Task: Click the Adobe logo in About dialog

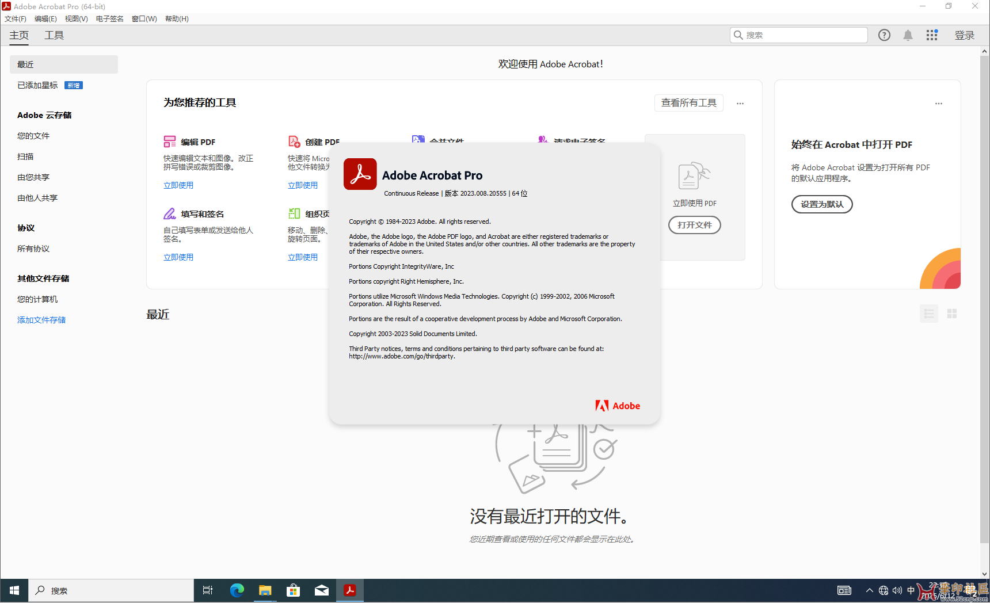Action: point(618,406)
